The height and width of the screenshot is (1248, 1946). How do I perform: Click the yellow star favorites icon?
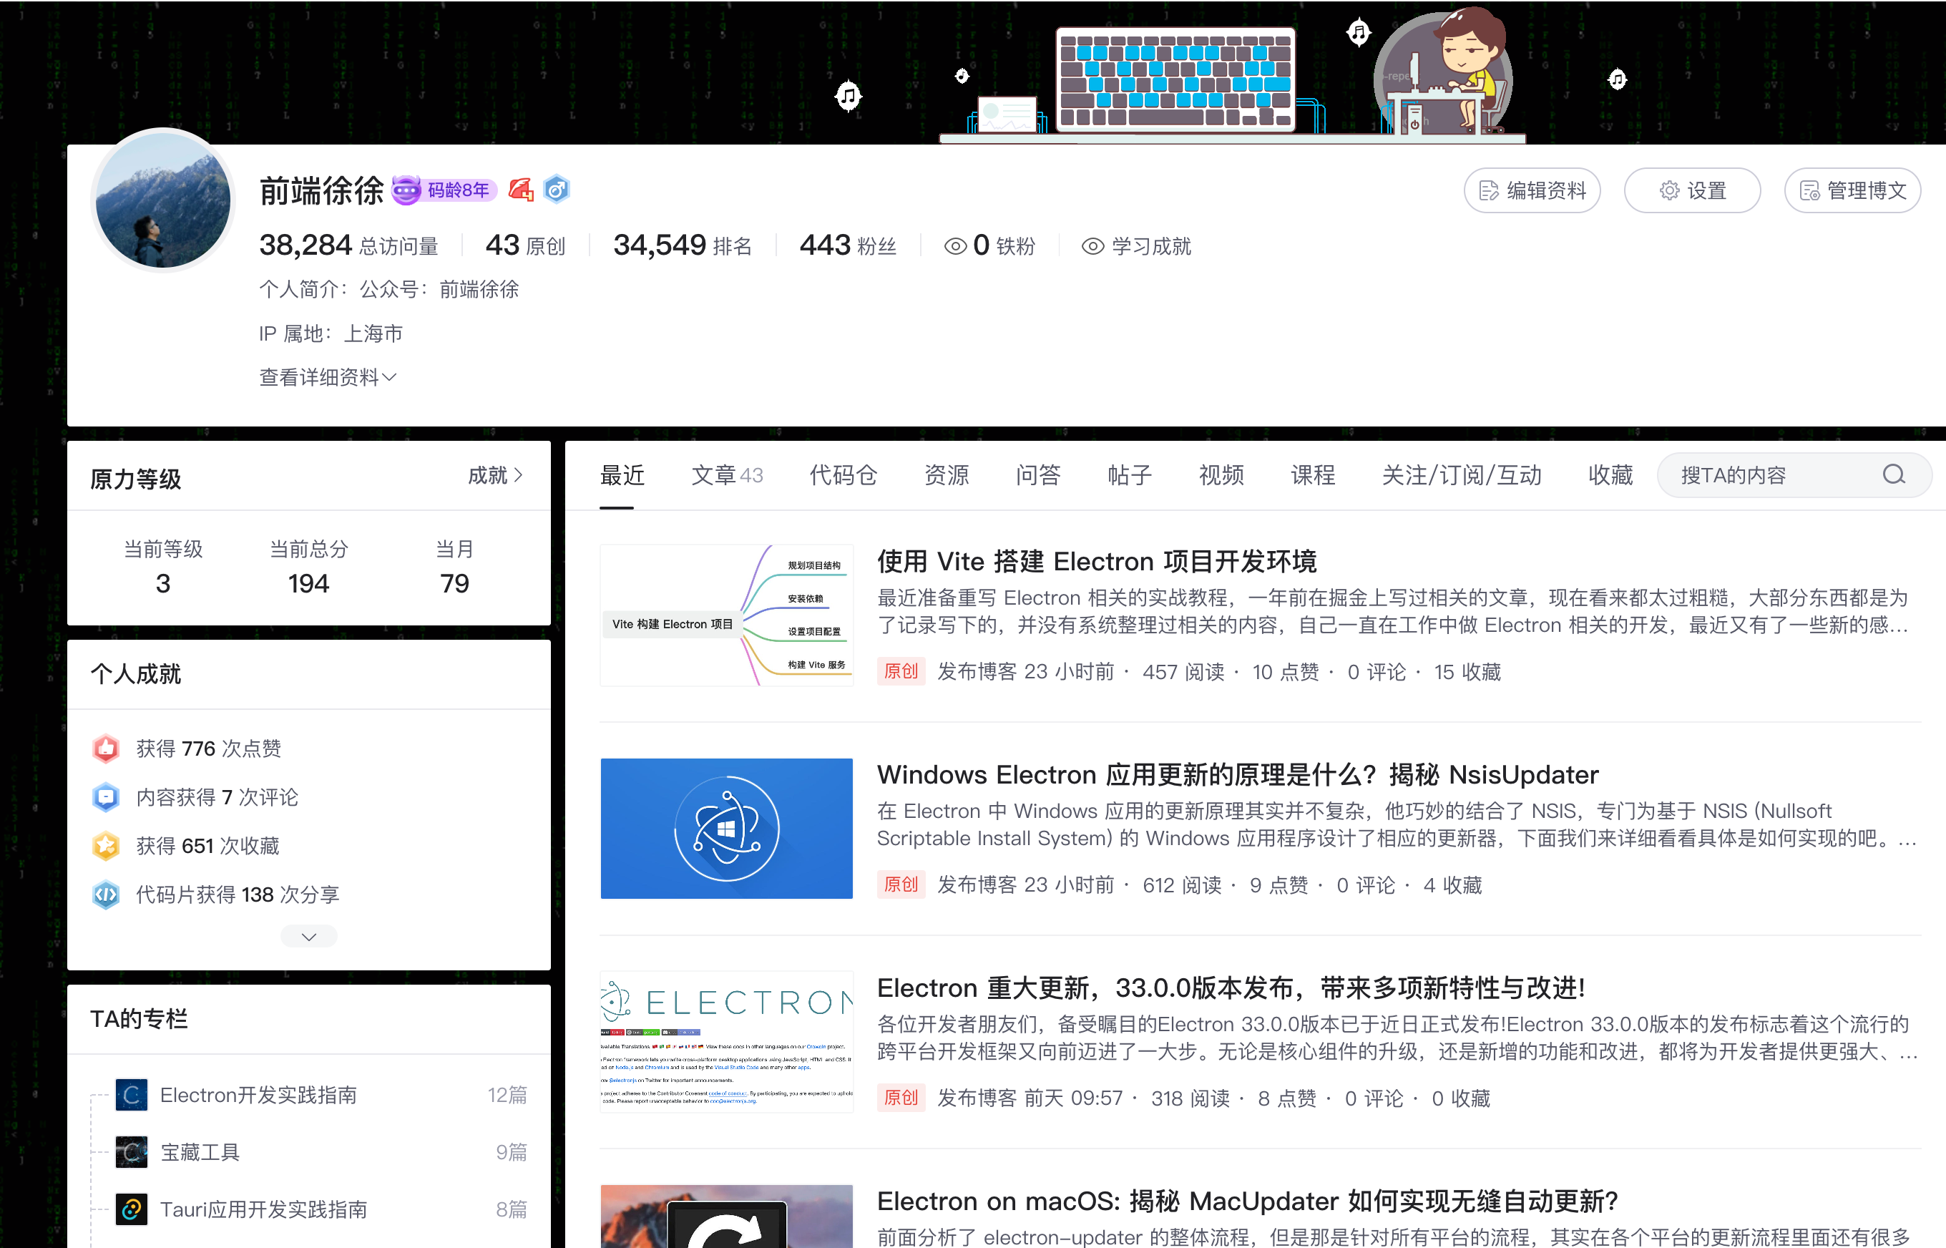106,846
